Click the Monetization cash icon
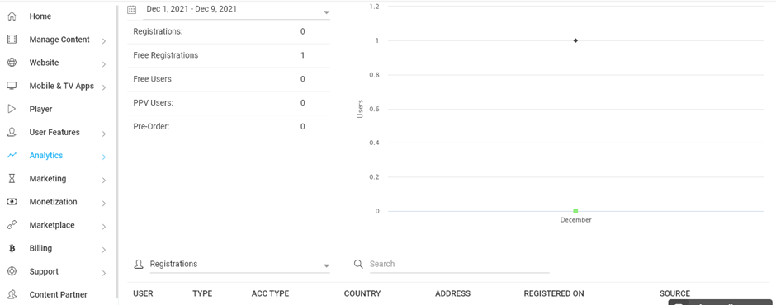 pos(12,202)
